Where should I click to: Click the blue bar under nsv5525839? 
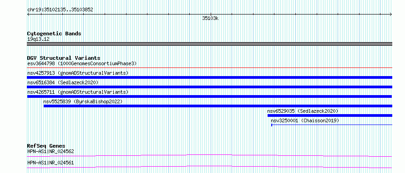[218, 106]
